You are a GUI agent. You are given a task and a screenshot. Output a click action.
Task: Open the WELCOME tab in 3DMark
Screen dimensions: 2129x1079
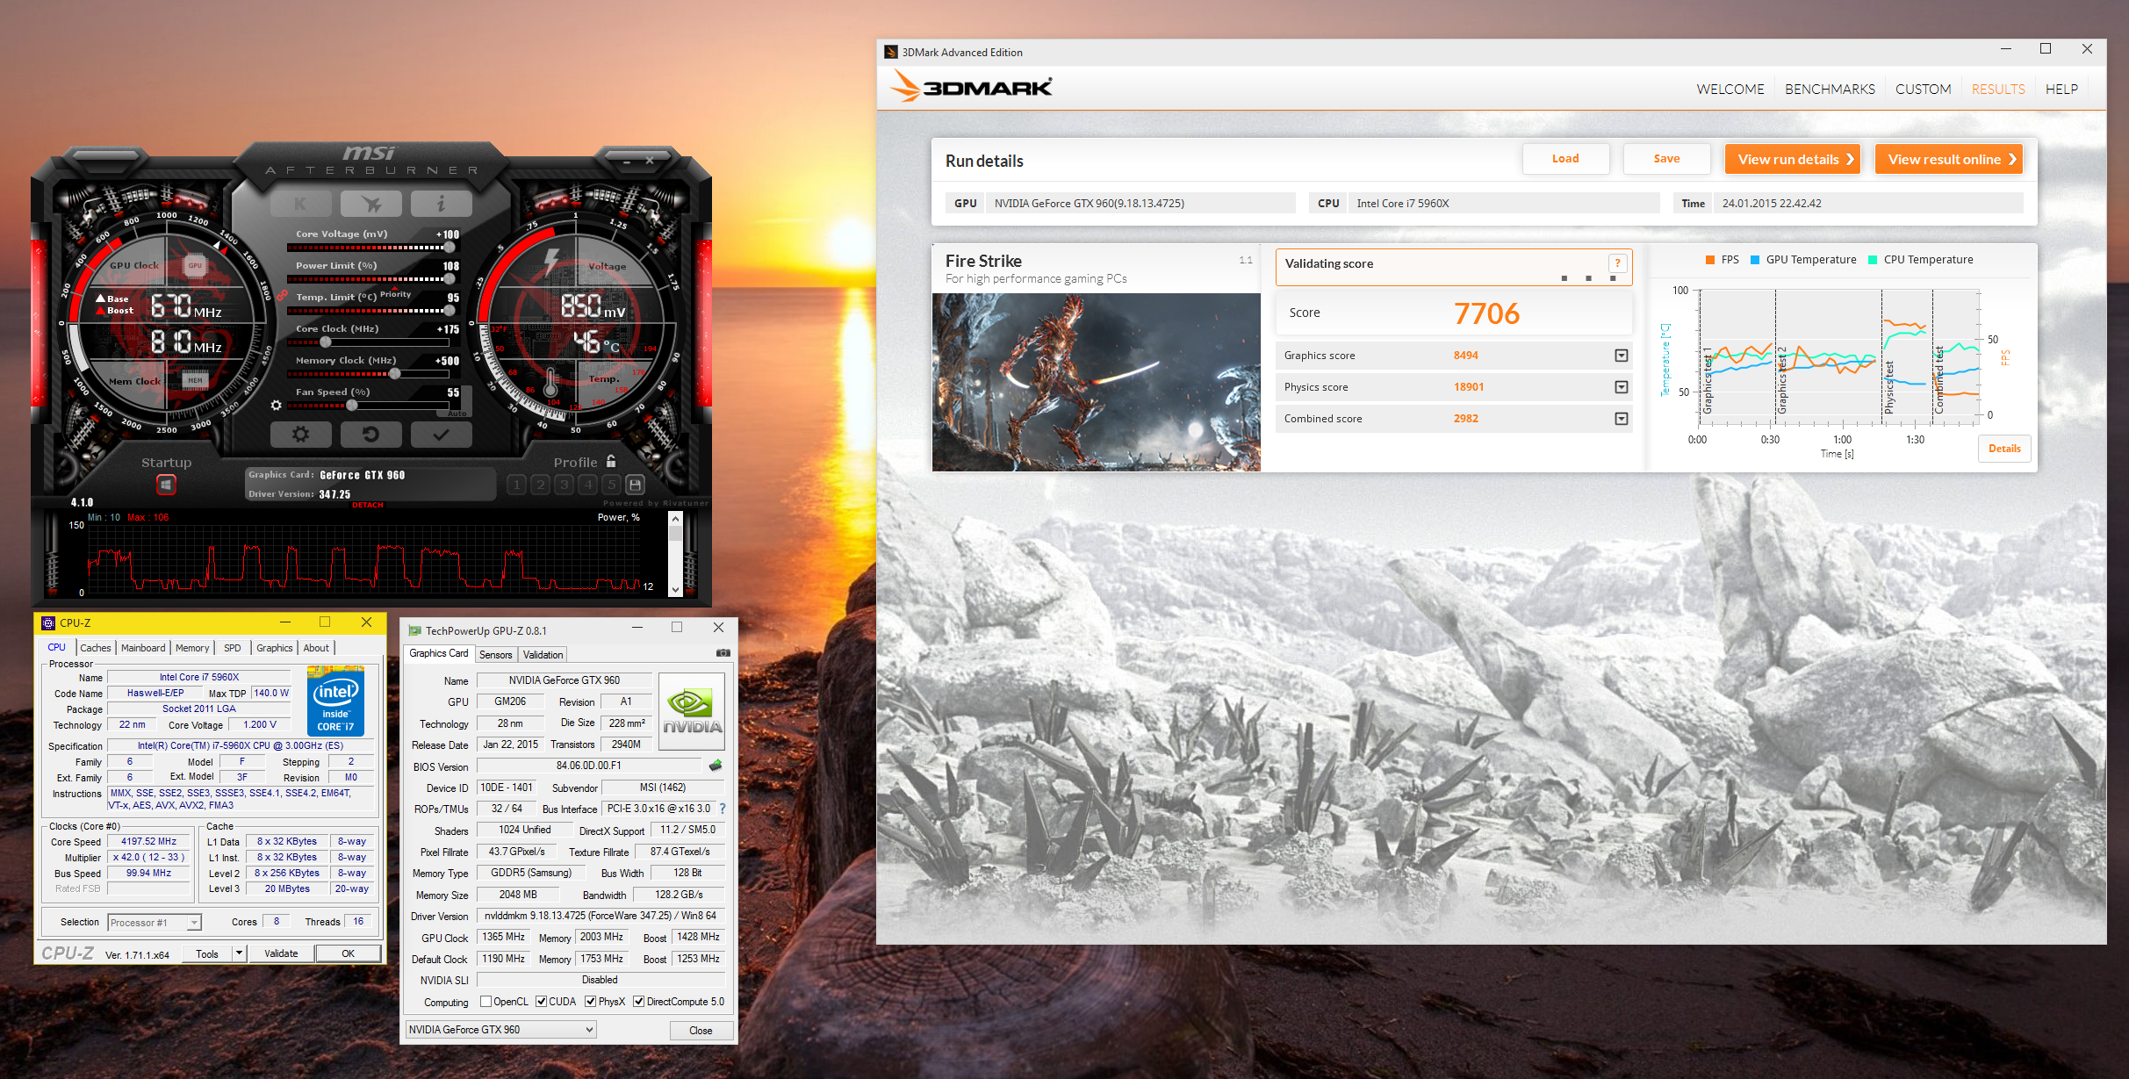[x=1730, y=89]
